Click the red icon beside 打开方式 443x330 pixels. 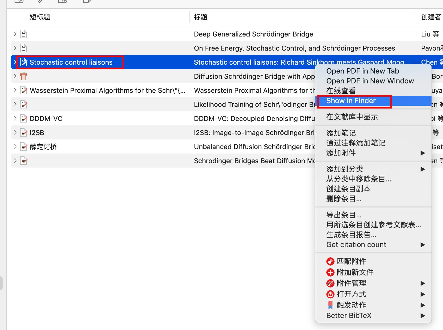pyautogui.click(x=330, y=294)
